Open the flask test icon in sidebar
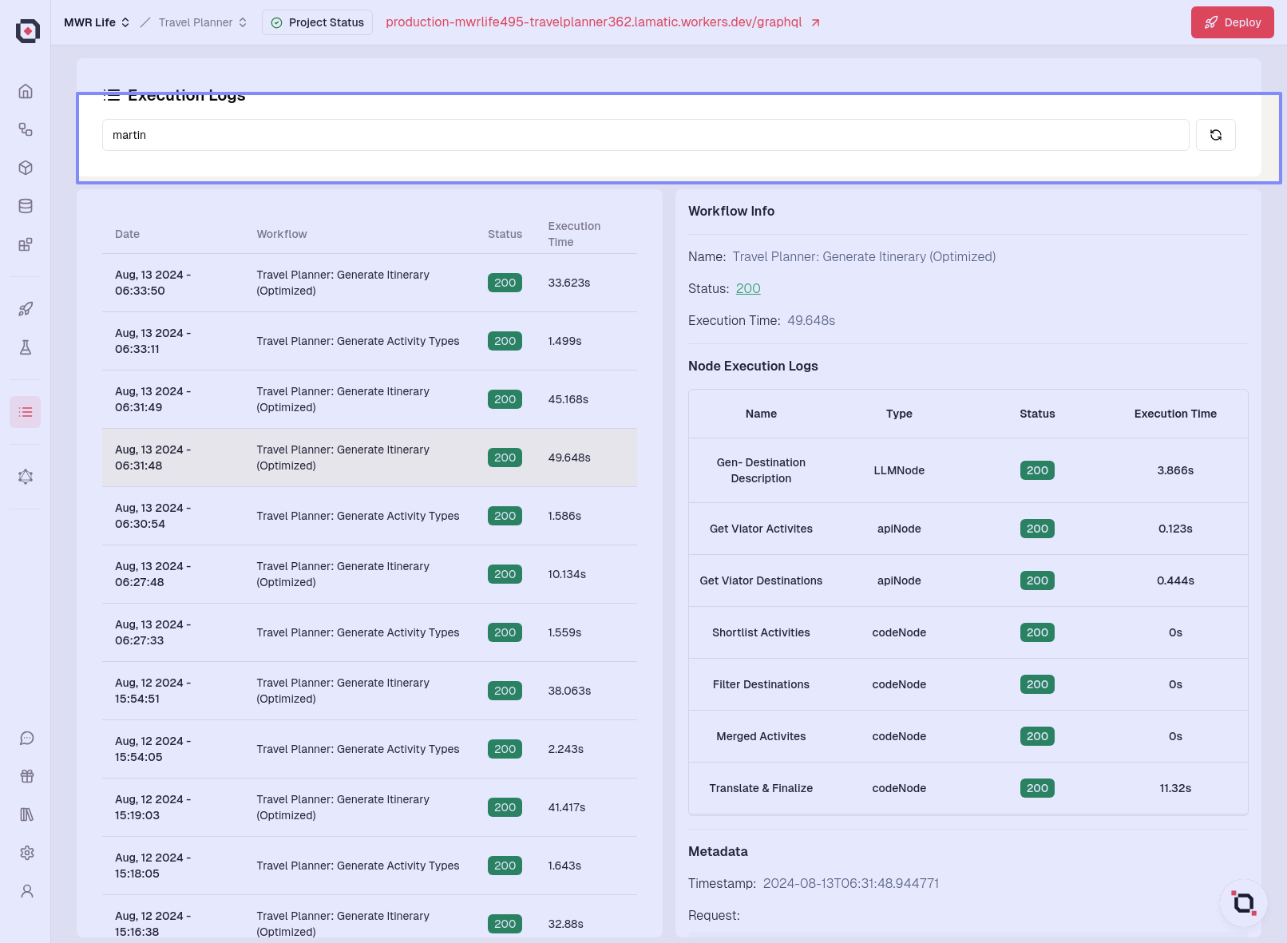Image resolution: width=1287 pixels, height=943 pixels. point(26,347)
